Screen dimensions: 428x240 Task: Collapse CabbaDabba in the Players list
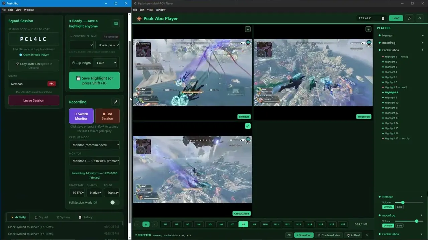click(423, 50)
